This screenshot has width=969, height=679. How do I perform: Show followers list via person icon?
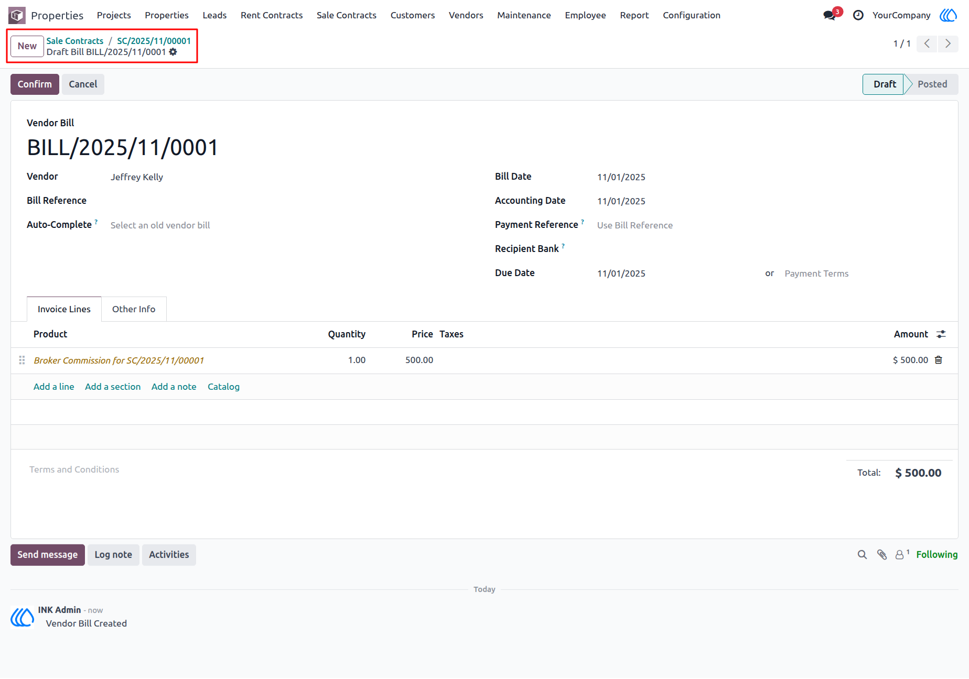[x=902, y=554]
